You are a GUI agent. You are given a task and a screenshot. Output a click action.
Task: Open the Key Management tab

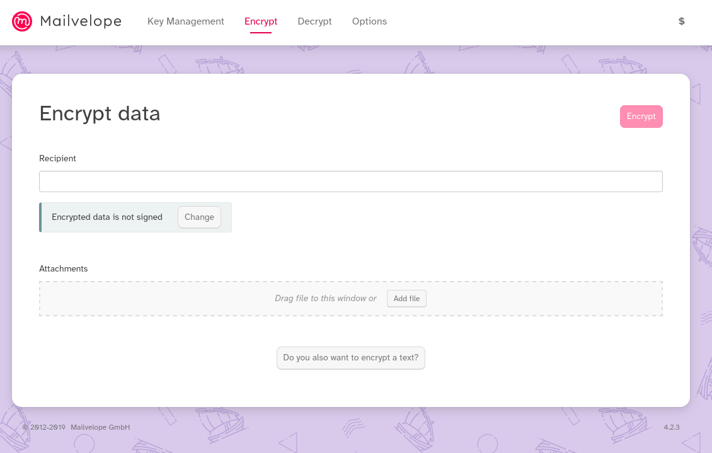[185, 21]
